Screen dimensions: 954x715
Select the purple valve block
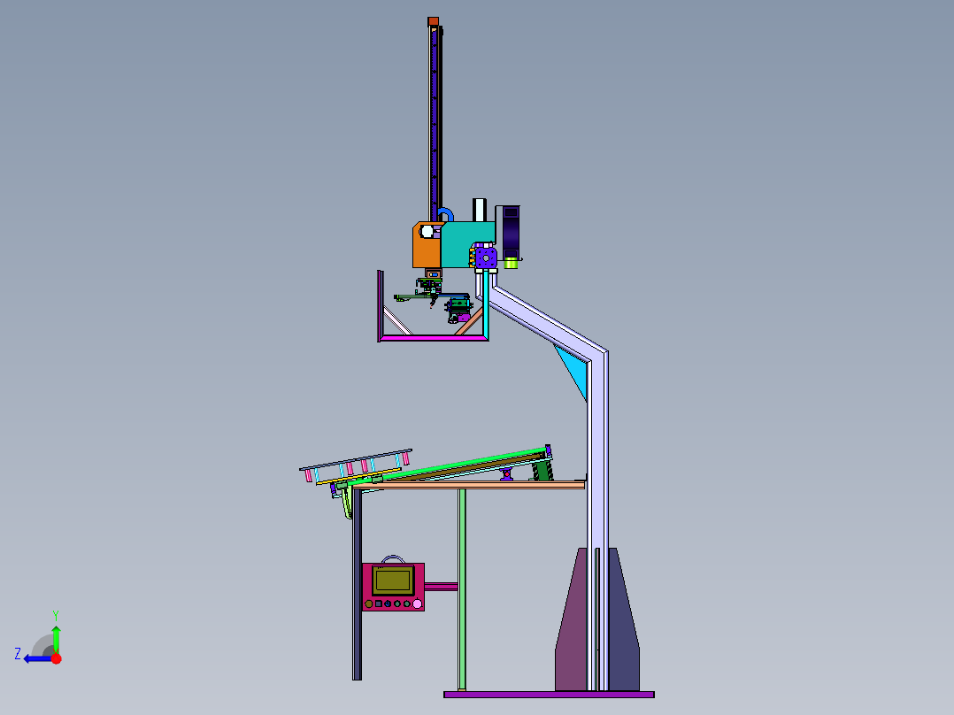[x=486, y=258]
